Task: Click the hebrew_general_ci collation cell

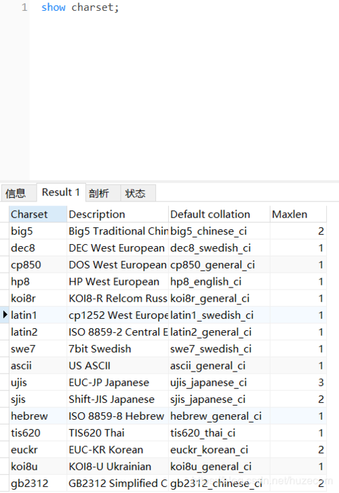Action: 219,416
